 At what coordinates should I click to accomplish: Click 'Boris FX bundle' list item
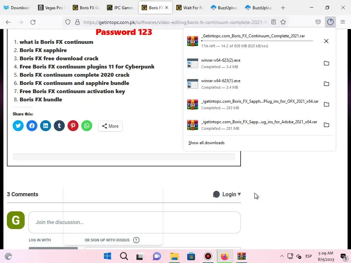(x=41, y=100)
